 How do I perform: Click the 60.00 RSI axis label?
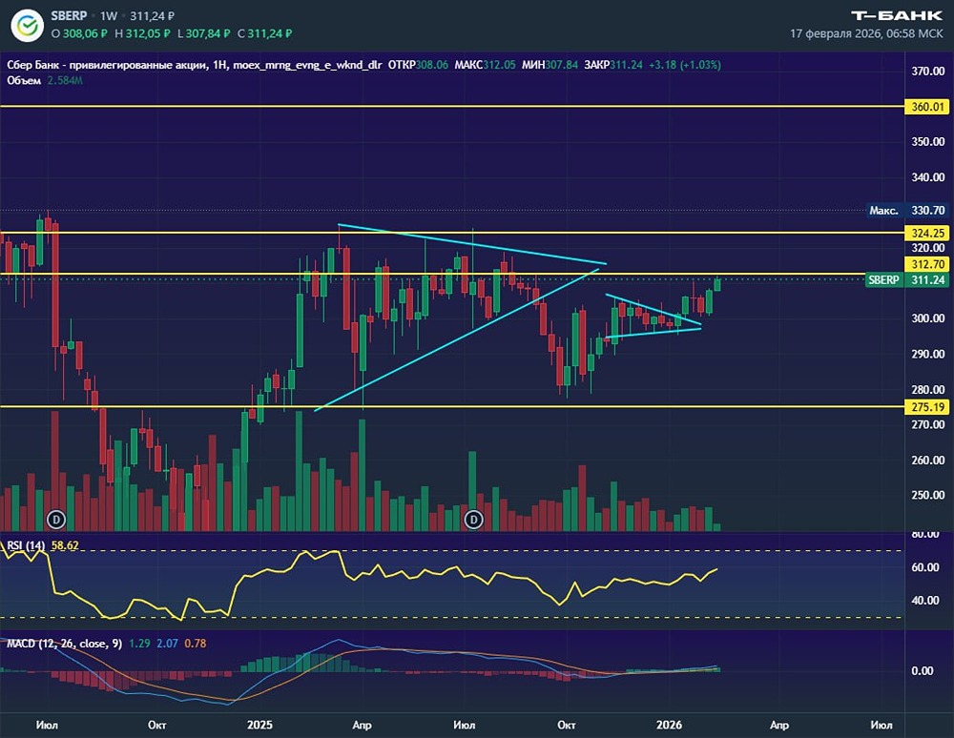click(x=924, y=567)
